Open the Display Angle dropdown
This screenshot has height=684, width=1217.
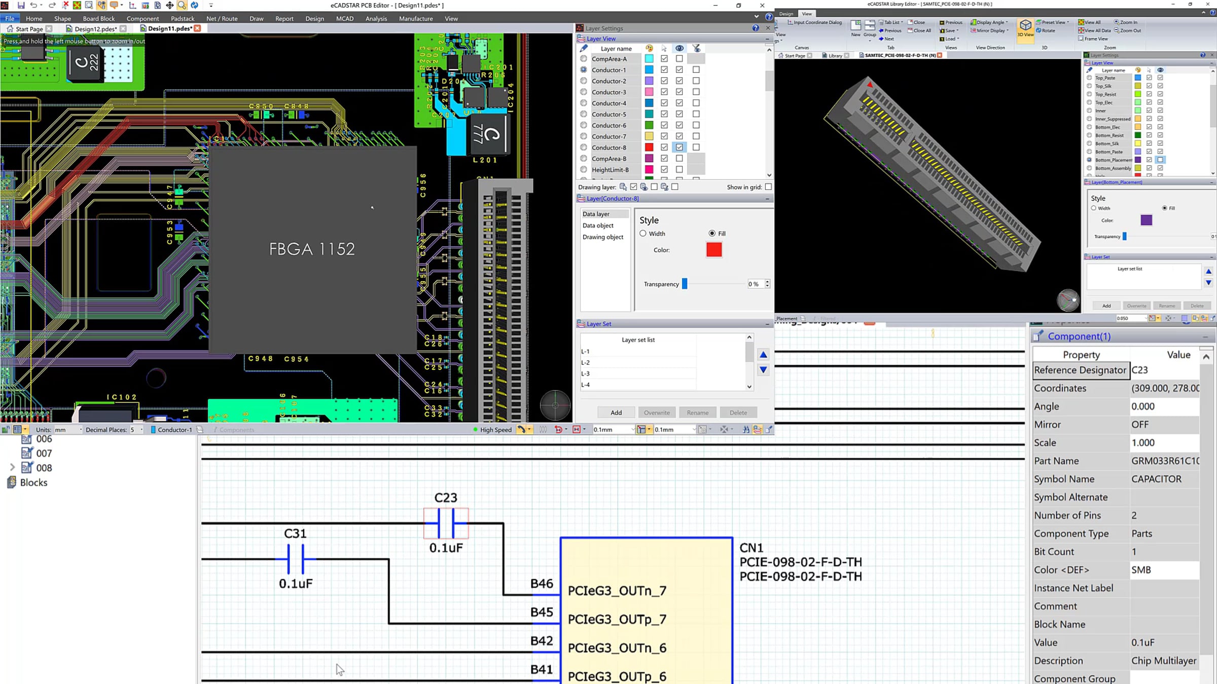pos(989,22)
